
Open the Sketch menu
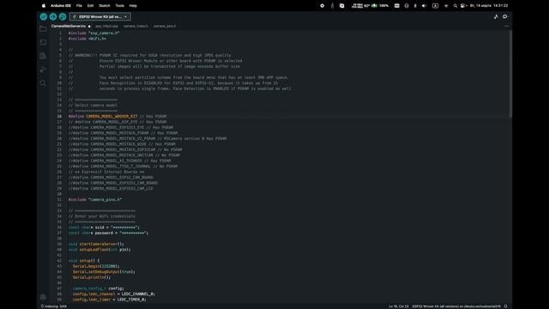(x=105, y=6)
